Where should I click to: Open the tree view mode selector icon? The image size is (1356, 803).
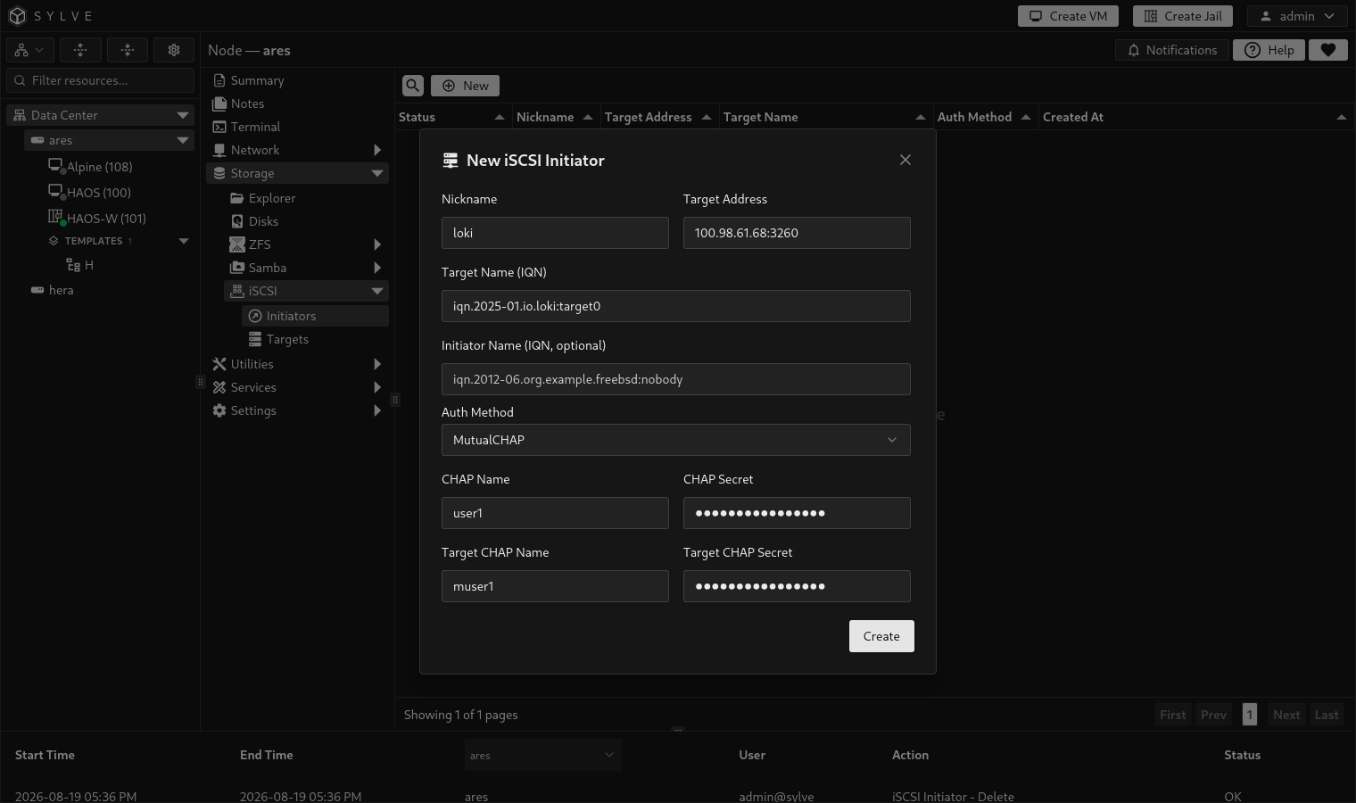29,51
